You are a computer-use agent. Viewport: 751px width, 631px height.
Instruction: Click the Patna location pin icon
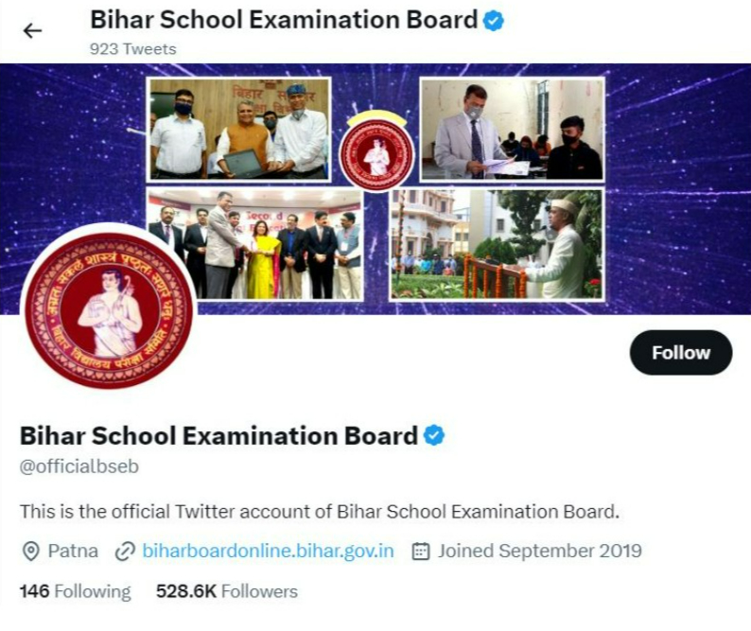click(x=30, y=552)
